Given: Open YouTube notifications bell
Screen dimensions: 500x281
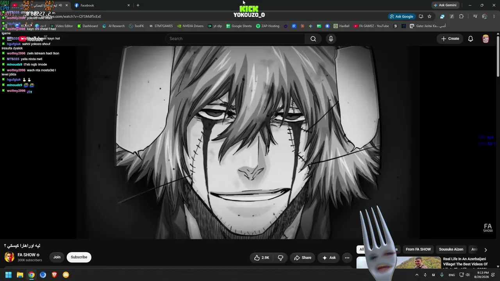Looking at the screenshot, I should [x=471, y=39].
